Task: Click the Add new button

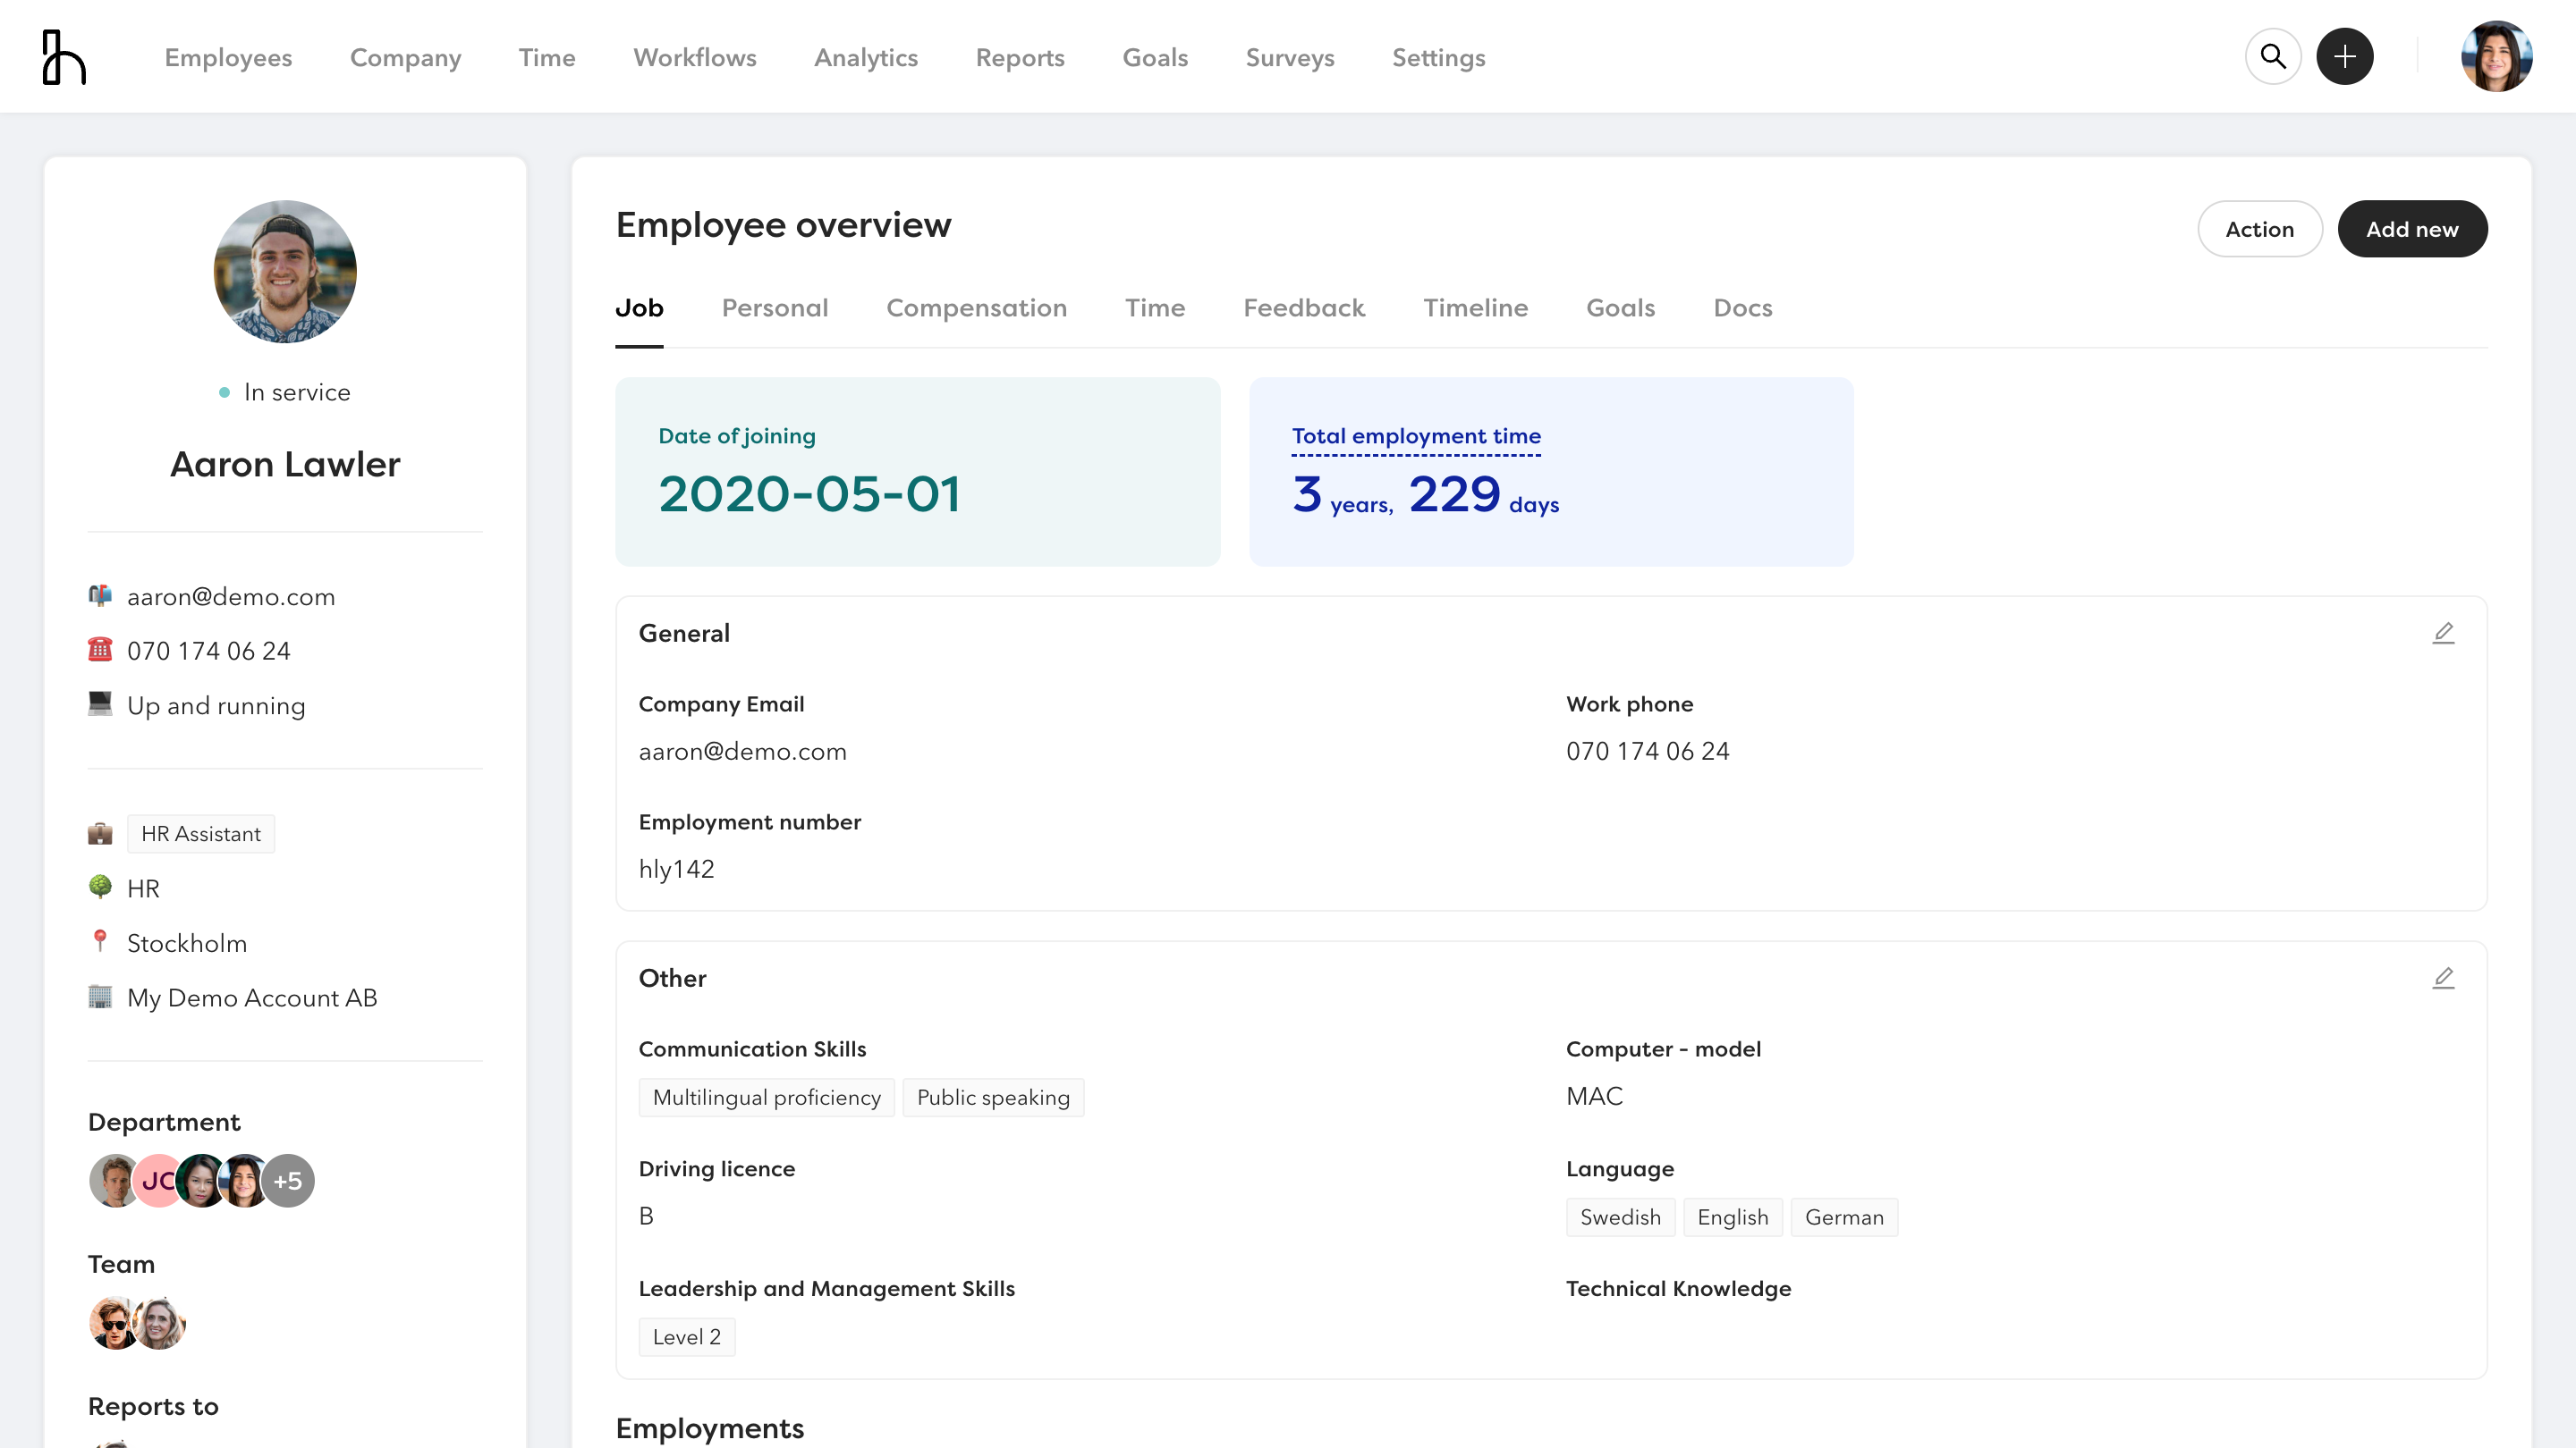Action: pos(2412,229)
